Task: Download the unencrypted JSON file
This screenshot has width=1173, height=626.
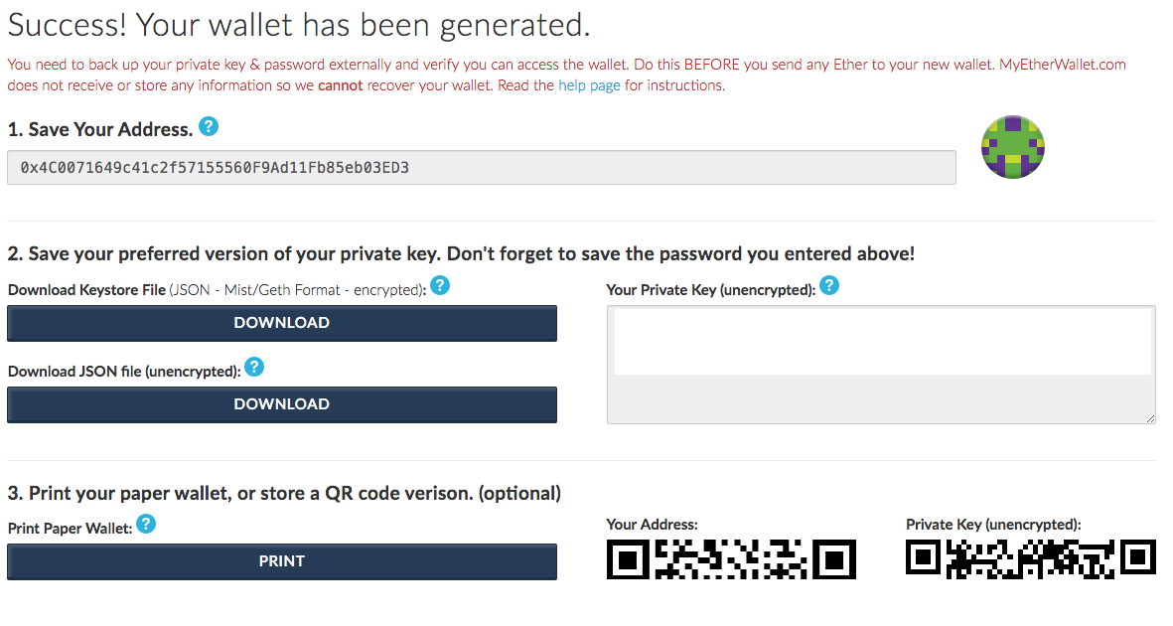Action: (x=282, y=404)
